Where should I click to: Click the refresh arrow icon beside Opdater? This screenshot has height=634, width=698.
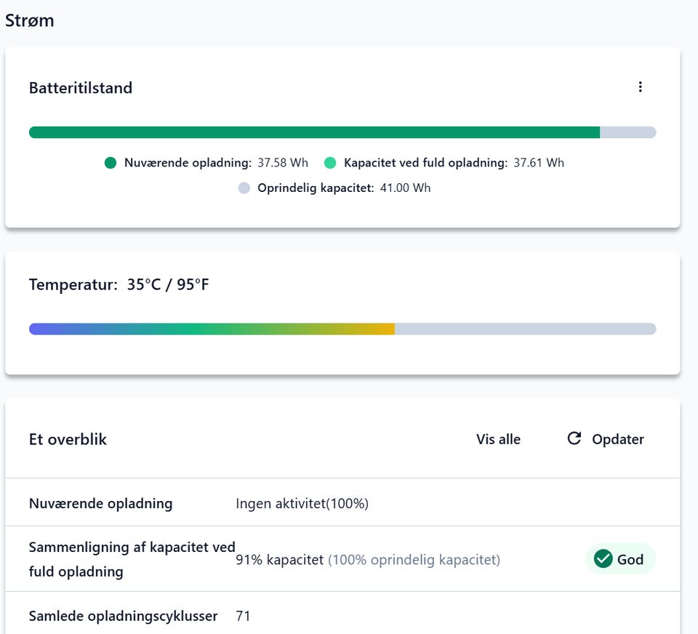click(574, 438)
